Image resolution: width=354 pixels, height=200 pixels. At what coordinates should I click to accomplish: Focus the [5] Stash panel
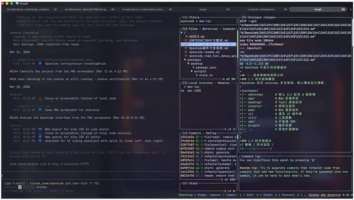click(x=190, y=183)
